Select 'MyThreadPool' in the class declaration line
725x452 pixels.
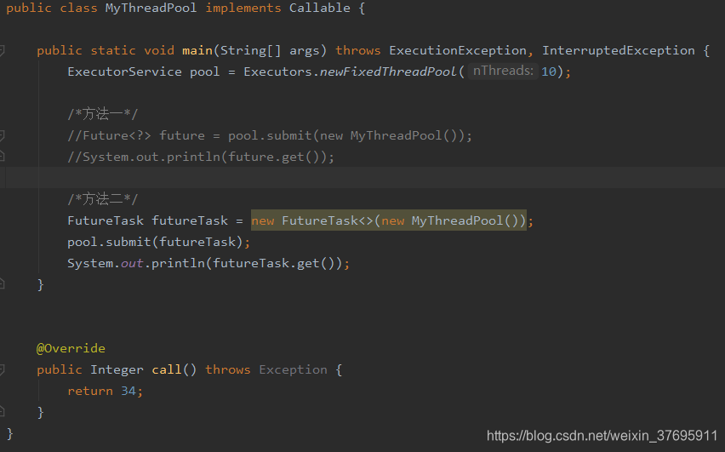point(151,9)
